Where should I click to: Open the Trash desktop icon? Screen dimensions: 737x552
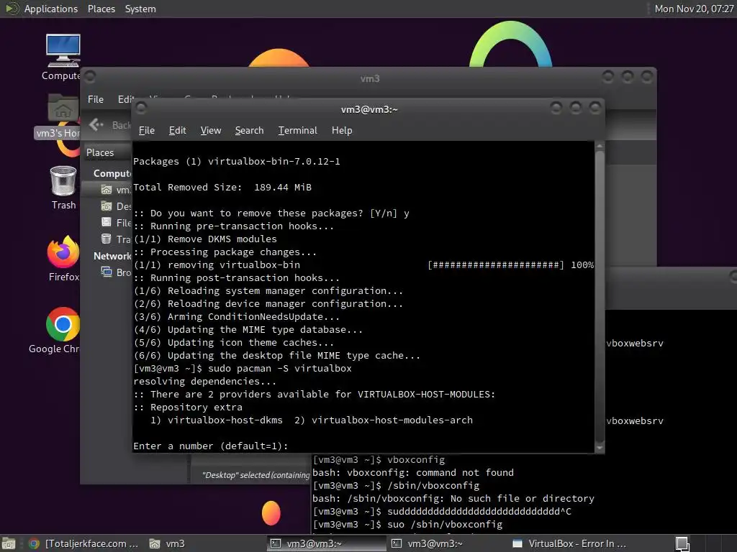[63, 188]
